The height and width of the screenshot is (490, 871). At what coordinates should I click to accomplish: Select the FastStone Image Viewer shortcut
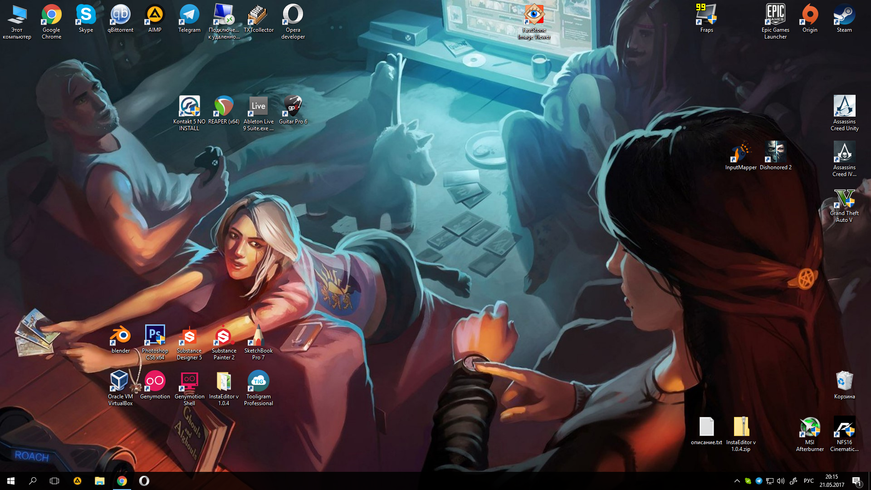(534, 22)
